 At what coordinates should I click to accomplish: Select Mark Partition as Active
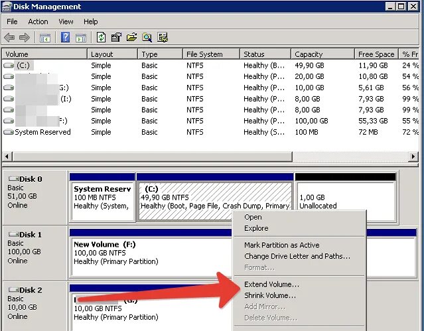[x=299, y=245]
